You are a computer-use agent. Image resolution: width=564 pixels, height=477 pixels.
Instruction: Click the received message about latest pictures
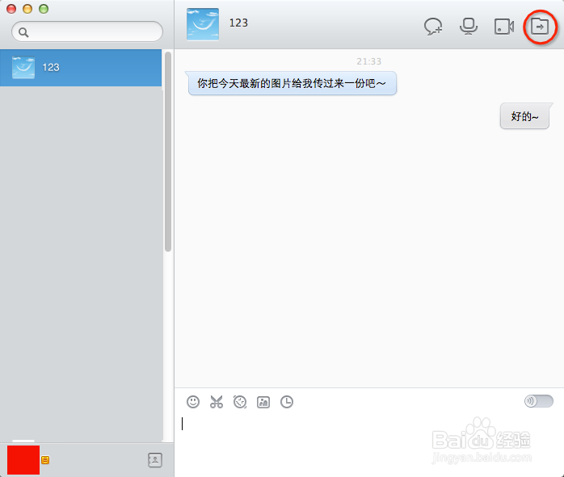292,83
